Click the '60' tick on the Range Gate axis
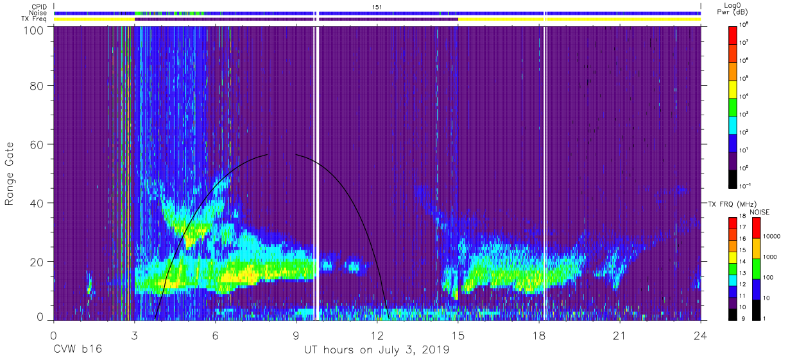 coord(36,145)
